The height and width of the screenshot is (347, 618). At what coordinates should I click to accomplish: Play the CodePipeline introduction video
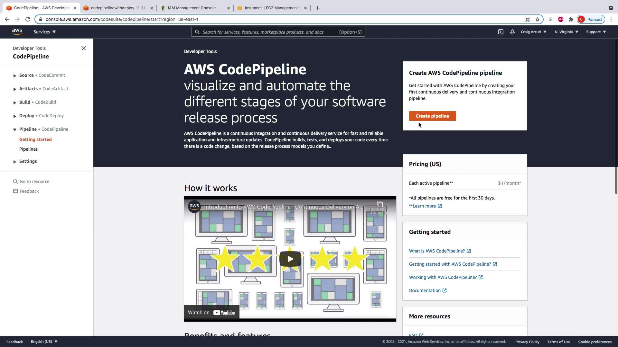tap(290, 259)
